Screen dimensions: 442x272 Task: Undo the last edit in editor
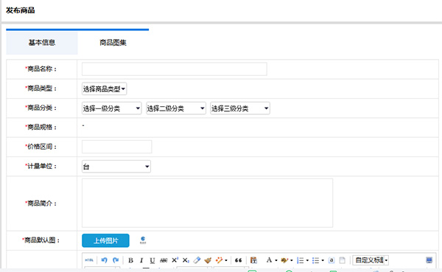pos(105,260)
